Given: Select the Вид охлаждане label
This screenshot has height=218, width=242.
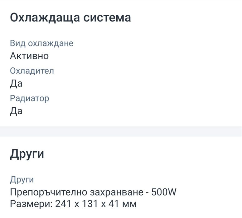Looking at the screenshot, I should pos(41,43).
